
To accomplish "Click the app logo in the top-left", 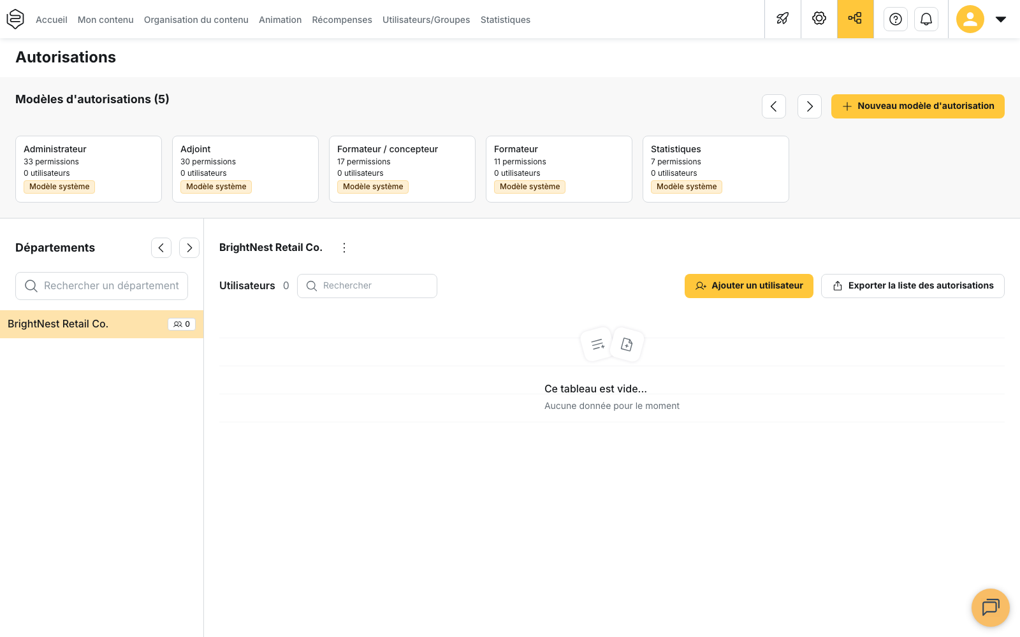I will (15, 19).
